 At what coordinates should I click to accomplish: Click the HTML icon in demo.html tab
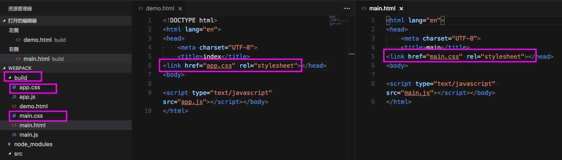click(140, 8)
